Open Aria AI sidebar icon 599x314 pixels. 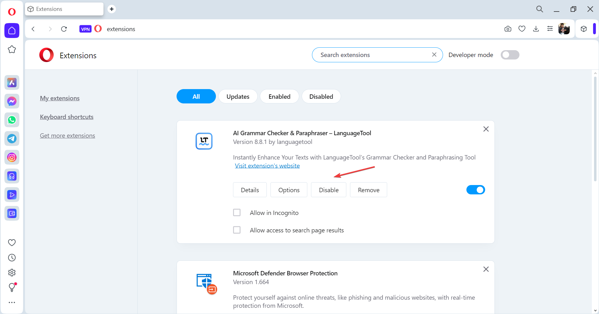click(x=12, y=83)
